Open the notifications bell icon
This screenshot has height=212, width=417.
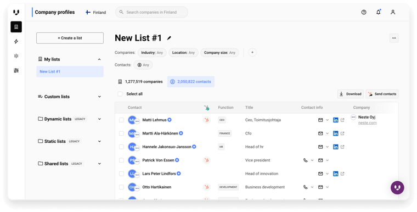pos(378,12)
